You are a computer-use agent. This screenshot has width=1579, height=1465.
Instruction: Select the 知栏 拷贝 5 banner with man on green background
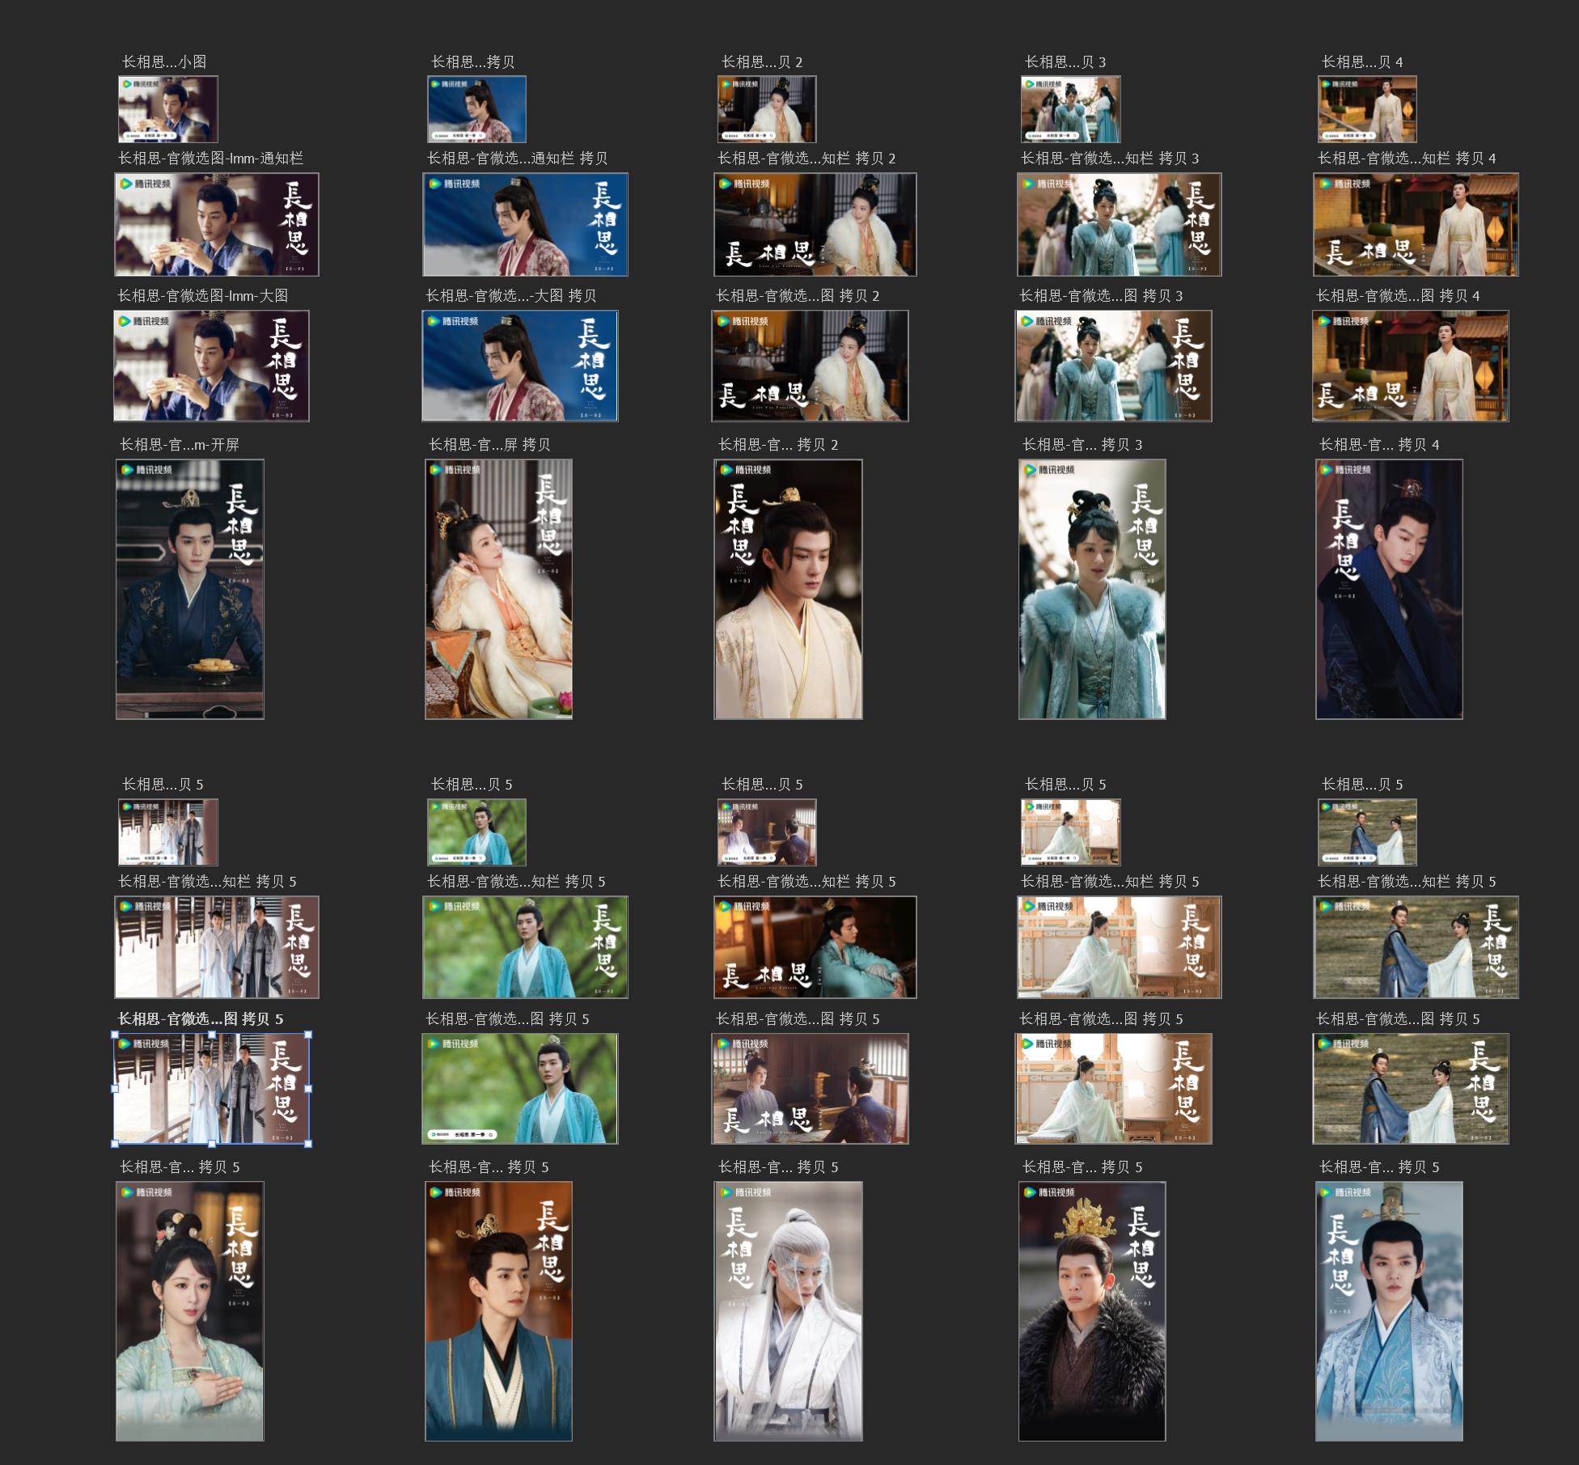525,947
